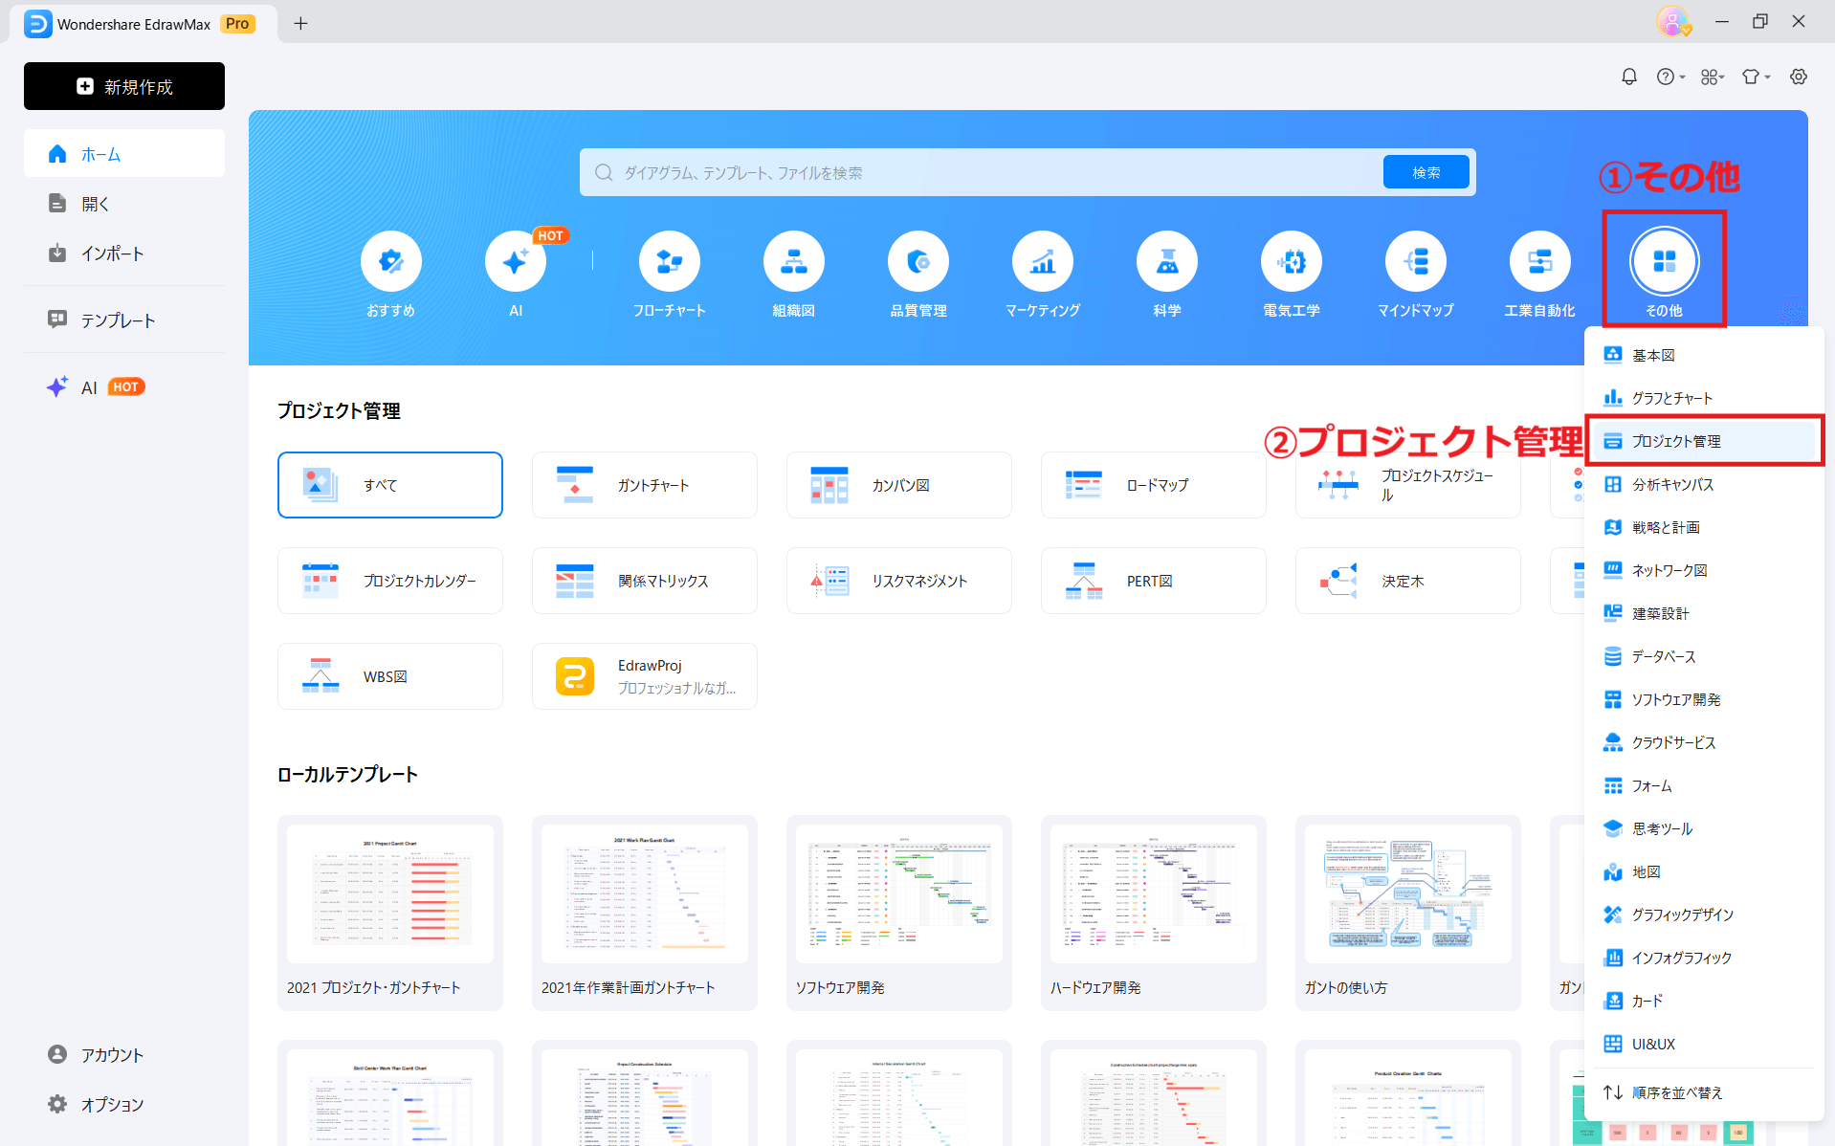1835x1146 pixels.
Task: Open the 科学 diagram category icon
Action: (1166, 260)
